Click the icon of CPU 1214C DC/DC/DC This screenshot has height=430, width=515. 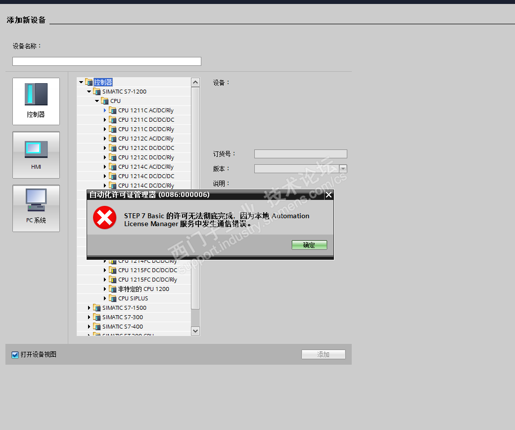click(x=113, y=176)
